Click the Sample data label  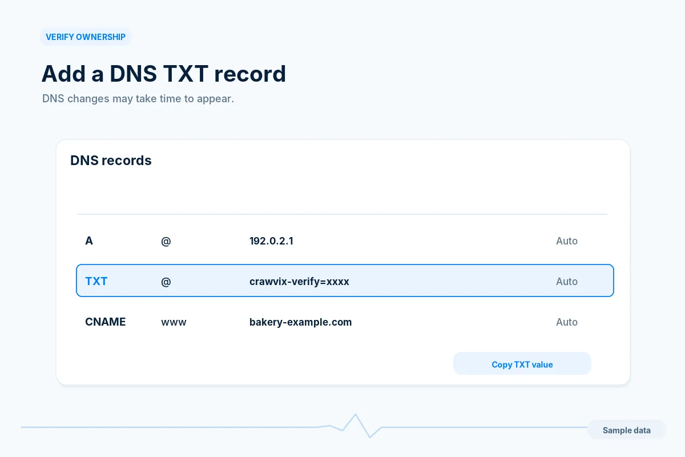626,430
